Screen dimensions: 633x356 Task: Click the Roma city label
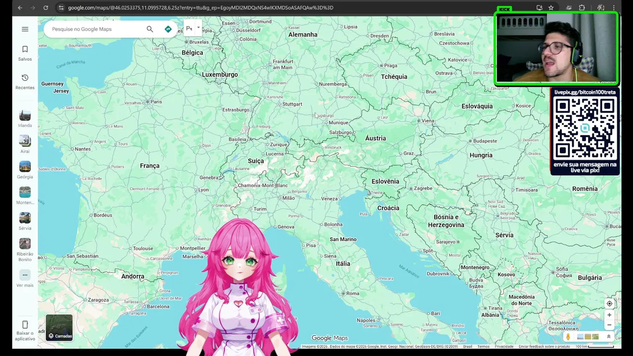pyautogui.click(x=353, y=293)
